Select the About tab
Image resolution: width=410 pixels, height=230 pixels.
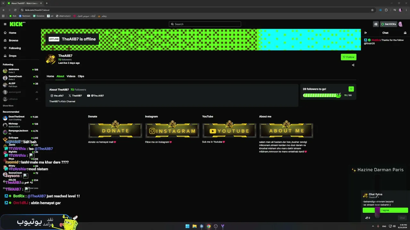[x=60, y=76]
